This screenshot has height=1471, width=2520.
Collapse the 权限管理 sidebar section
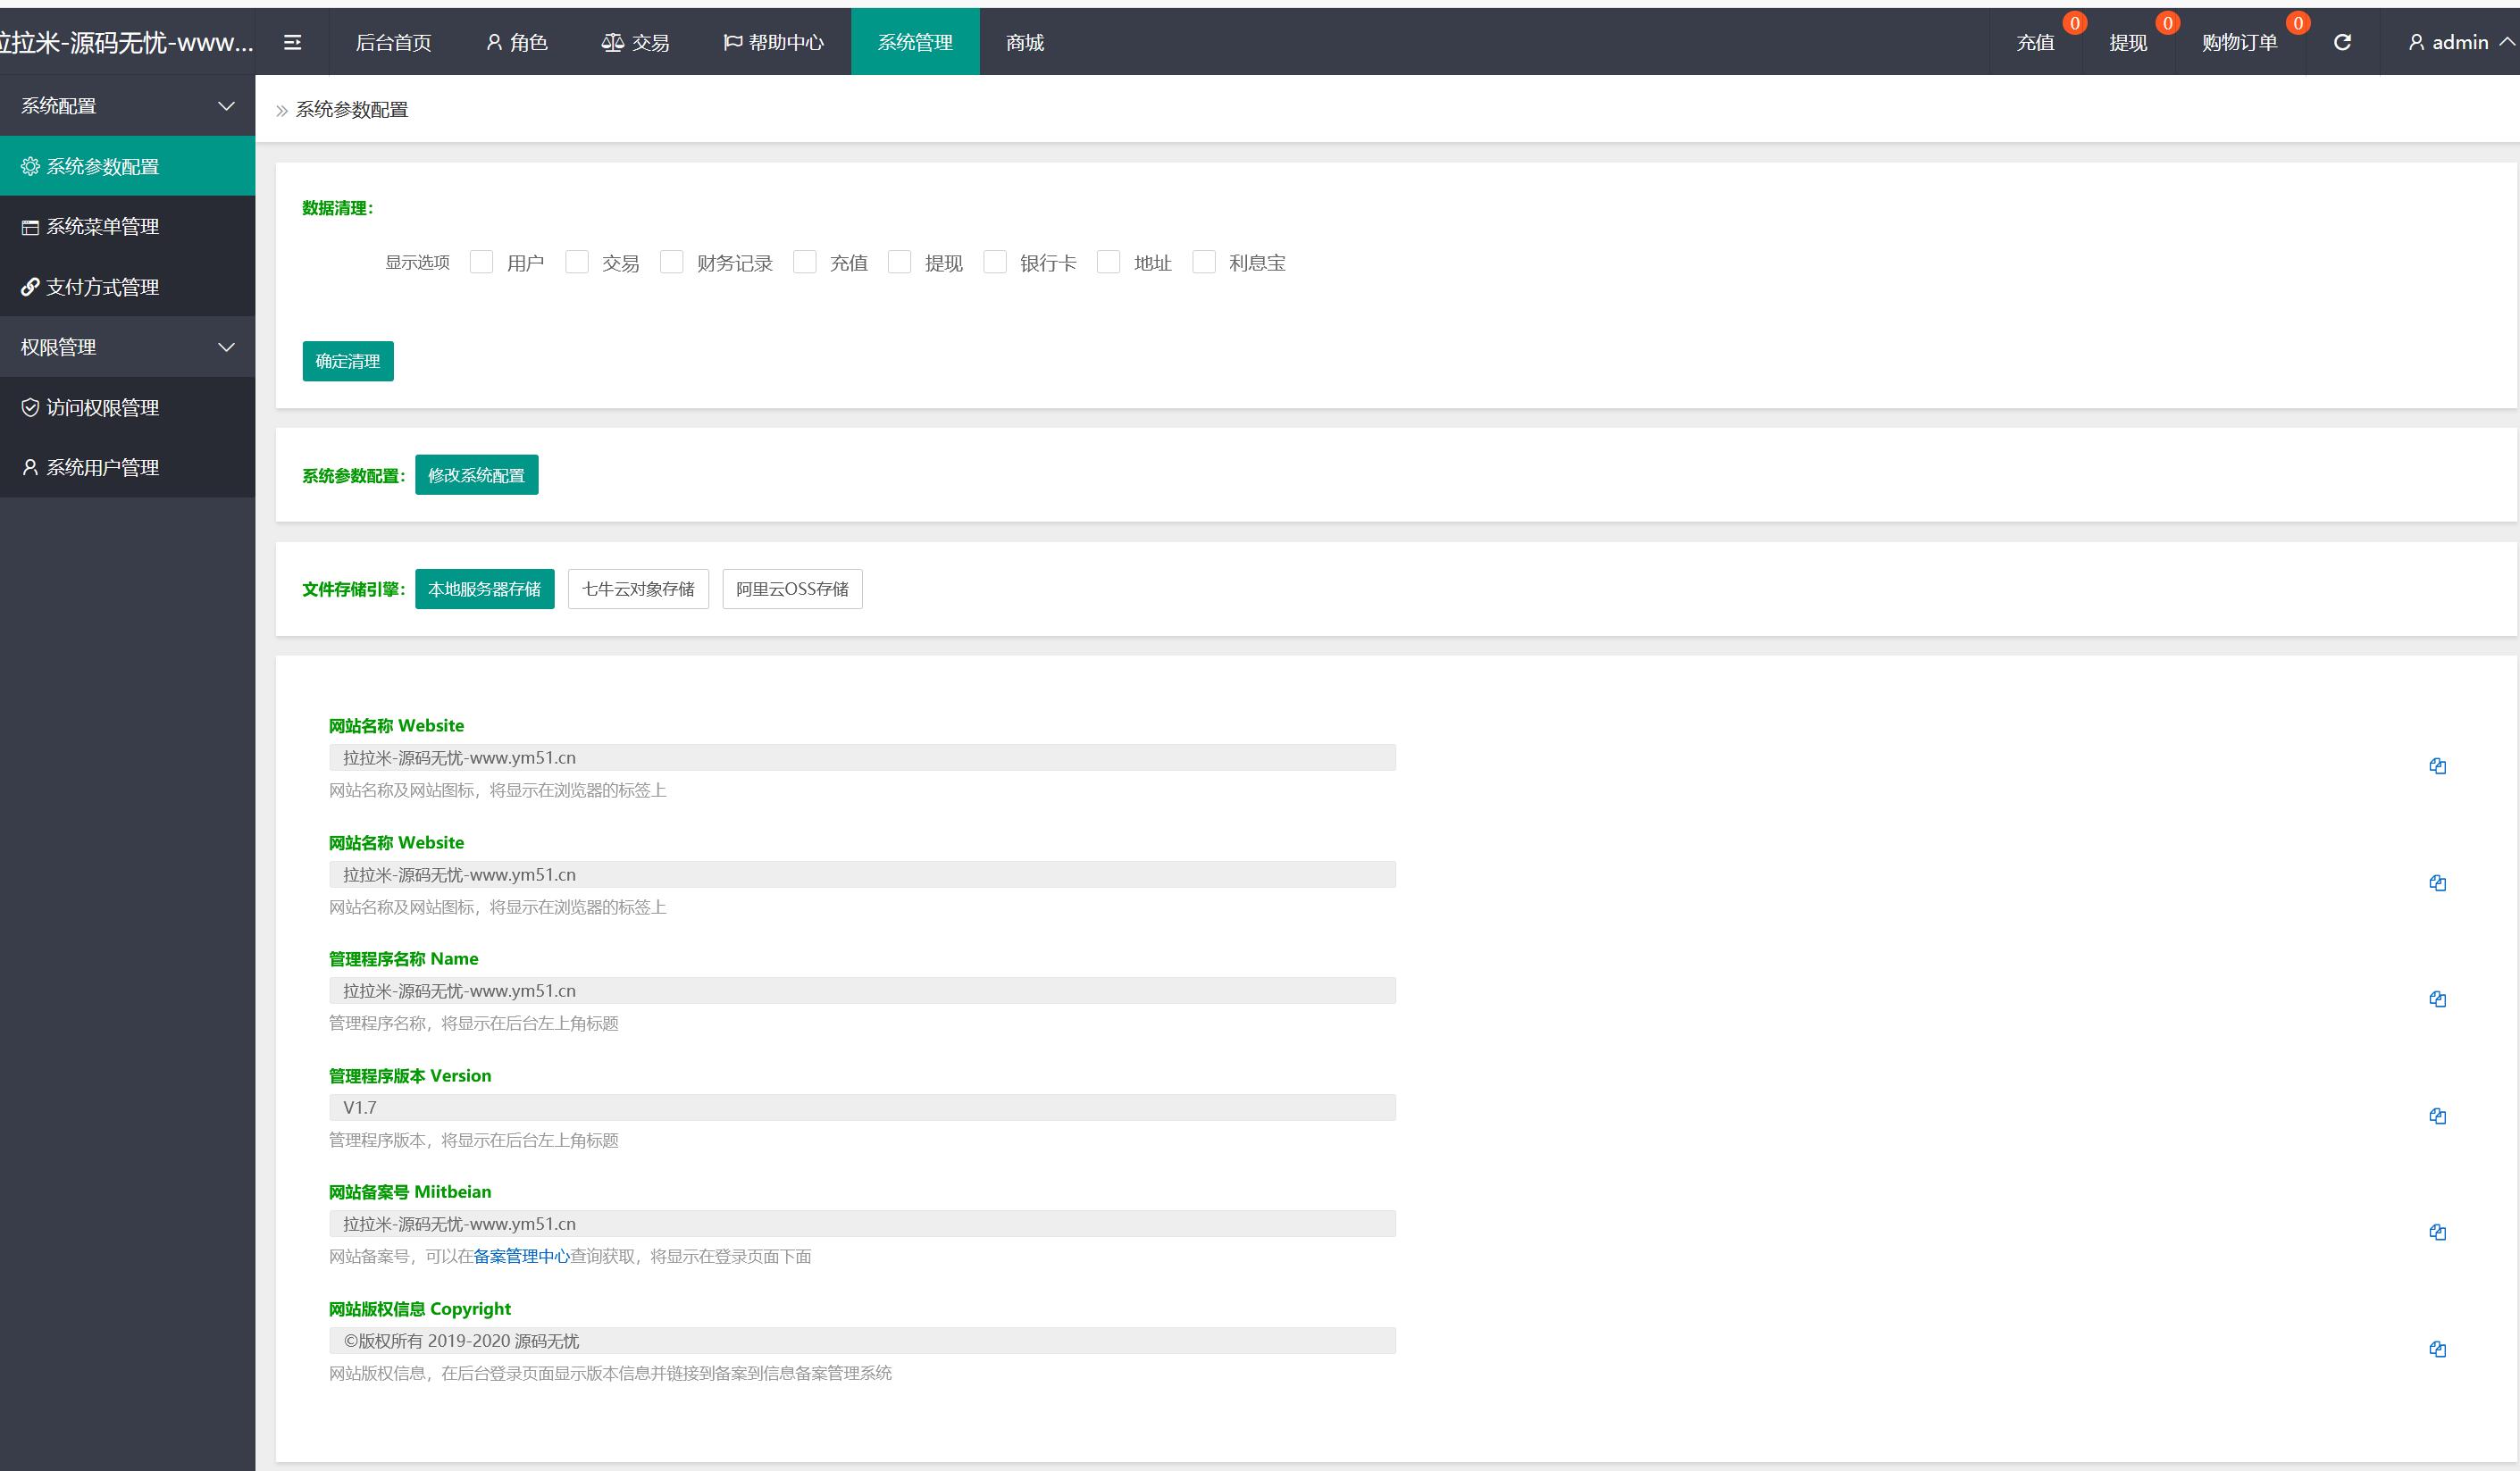[127, 347]
